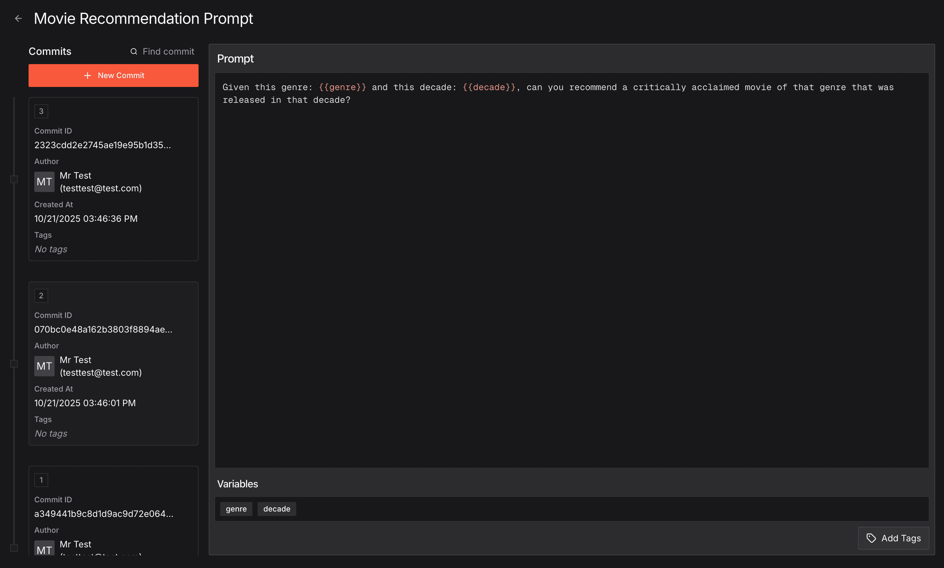This screenshot has height=568, width=944.
Task: Select timeline node for commit 1
Action: click(x=14, y=548)
